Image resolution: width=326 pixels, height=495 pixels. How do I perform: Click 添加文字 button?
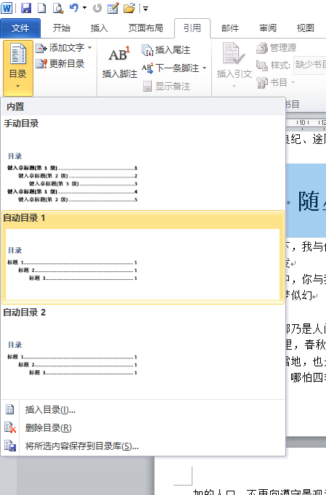(x=60, y=48)
